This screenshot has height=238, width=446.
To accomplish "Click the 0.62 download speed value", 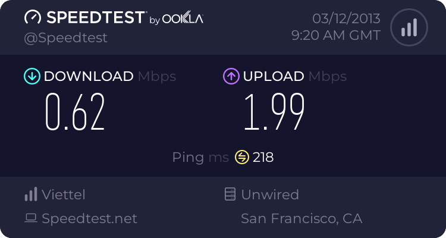I will point(76,112).
